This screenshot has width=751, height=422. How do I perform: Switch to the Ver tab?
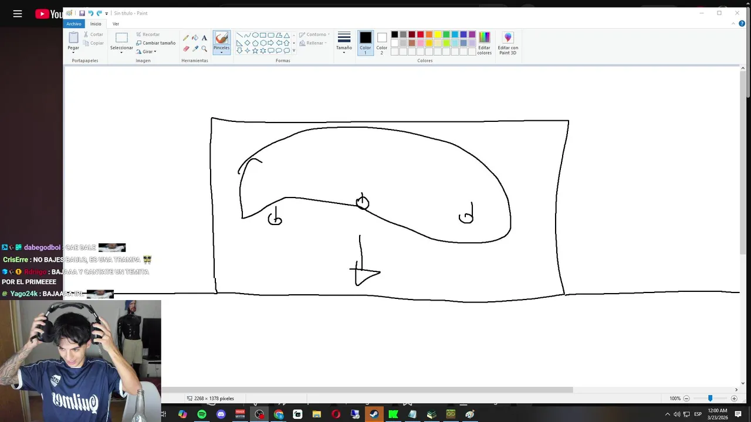coord(116,23)
